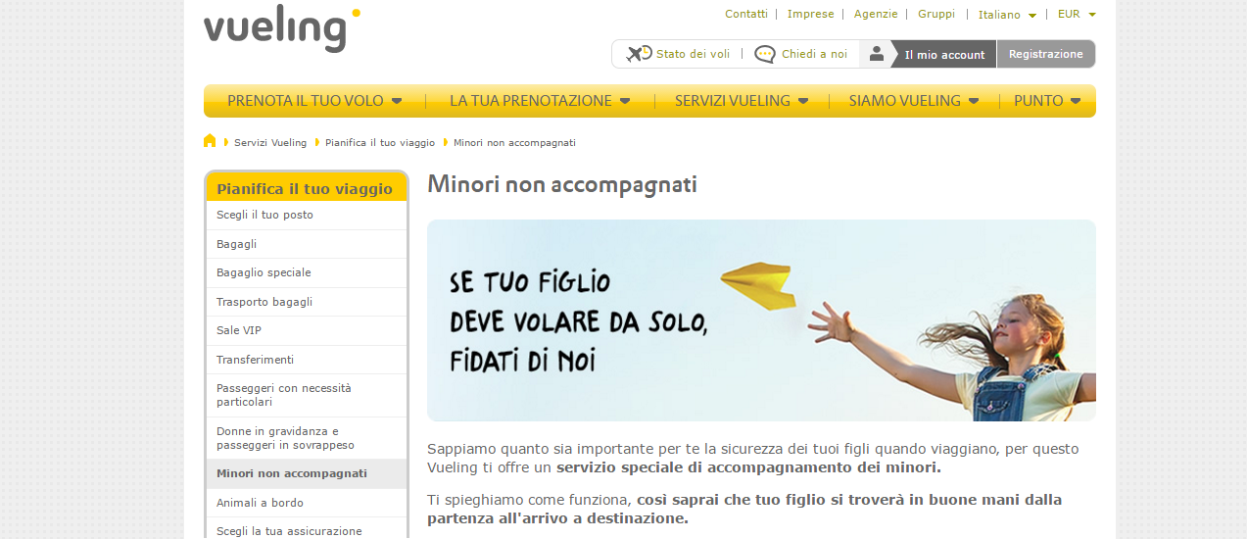Screen dimensions: 1247x539
Task: Go to Pianifica il tuo viaggio breadcrumb
Action: [380, 143]
